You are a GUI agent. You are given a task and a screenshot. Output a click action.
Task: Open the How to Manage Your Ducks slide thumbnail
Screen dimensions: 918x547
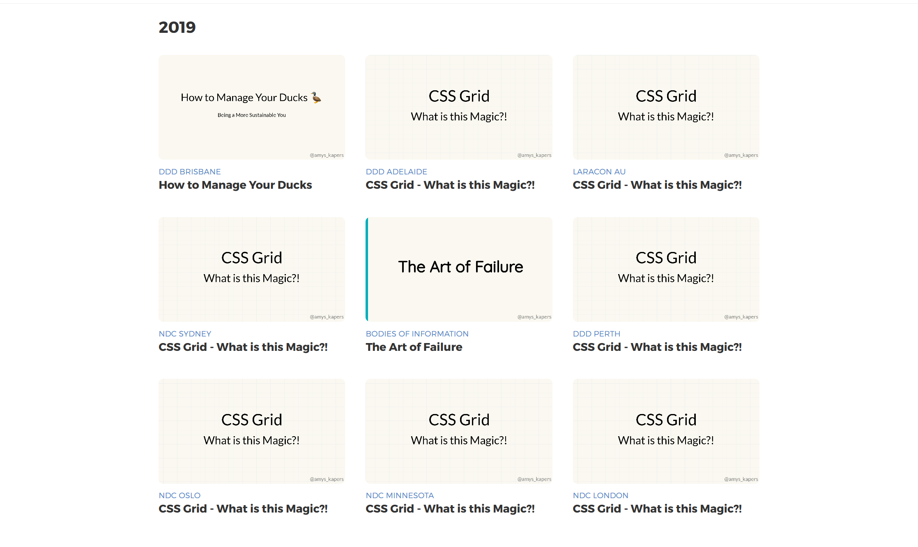(251, 107)
